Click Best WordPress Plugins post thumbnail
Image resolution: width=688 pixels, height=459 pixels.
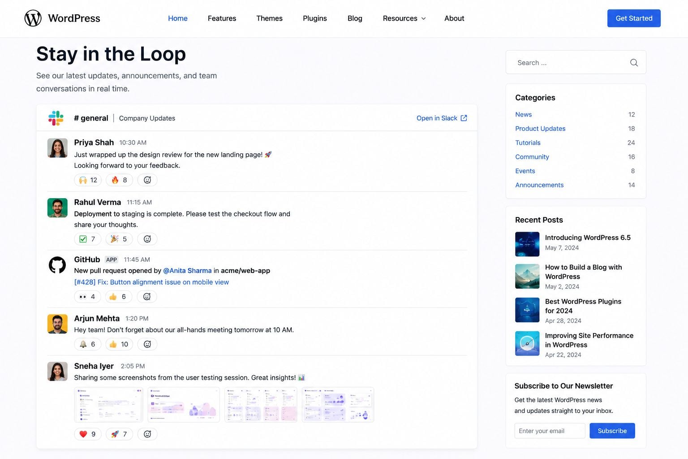pyautogui.click(x=527, y=310)
